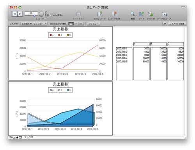
Task: Click the column A header field
Action: click(141, 44)
